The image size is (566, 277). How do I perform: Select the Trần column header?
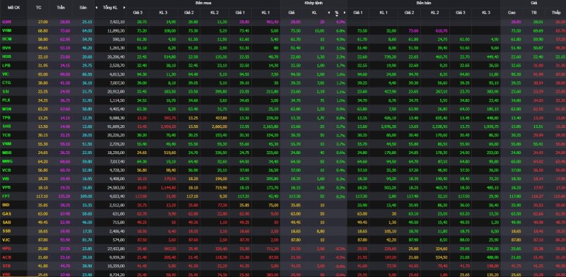tap(61, 8)
